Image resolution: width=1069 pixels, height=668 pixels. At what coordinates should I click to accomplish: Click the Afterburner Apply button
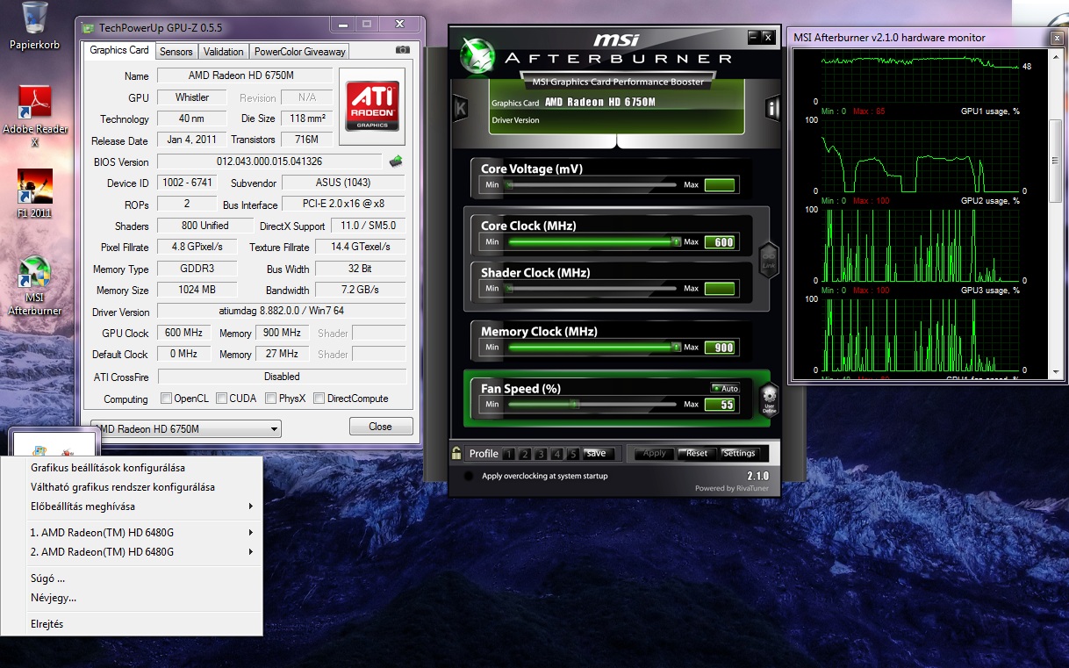655,454
